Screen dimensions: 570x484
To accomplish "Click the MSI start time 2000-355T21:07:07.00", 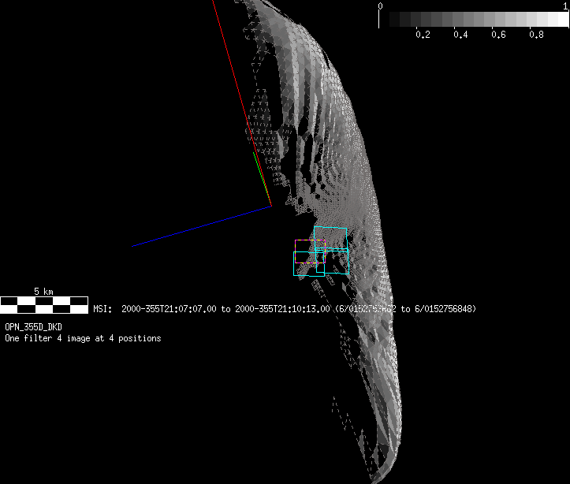I will click(x=169, y=309).
